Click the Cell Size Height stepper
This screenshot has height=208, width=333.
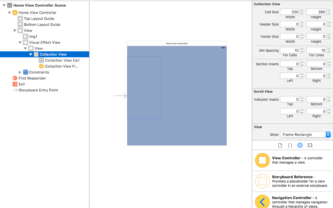point(329,12)
